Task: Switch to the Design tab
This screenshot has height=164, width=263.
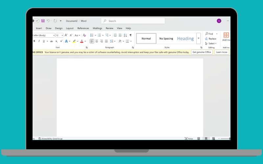Action: 59,28
